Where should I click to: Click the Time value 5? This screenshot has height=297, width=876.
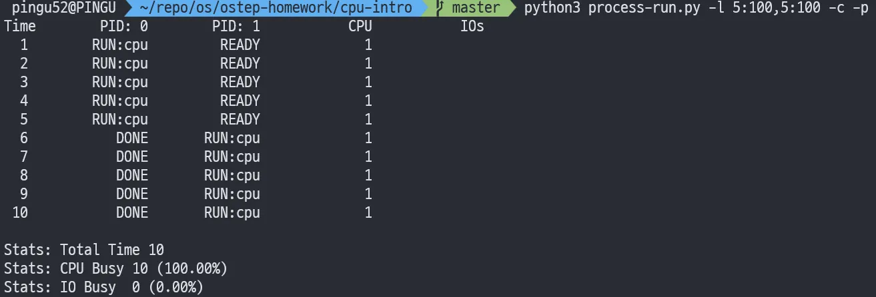click(x=24, y=120)
